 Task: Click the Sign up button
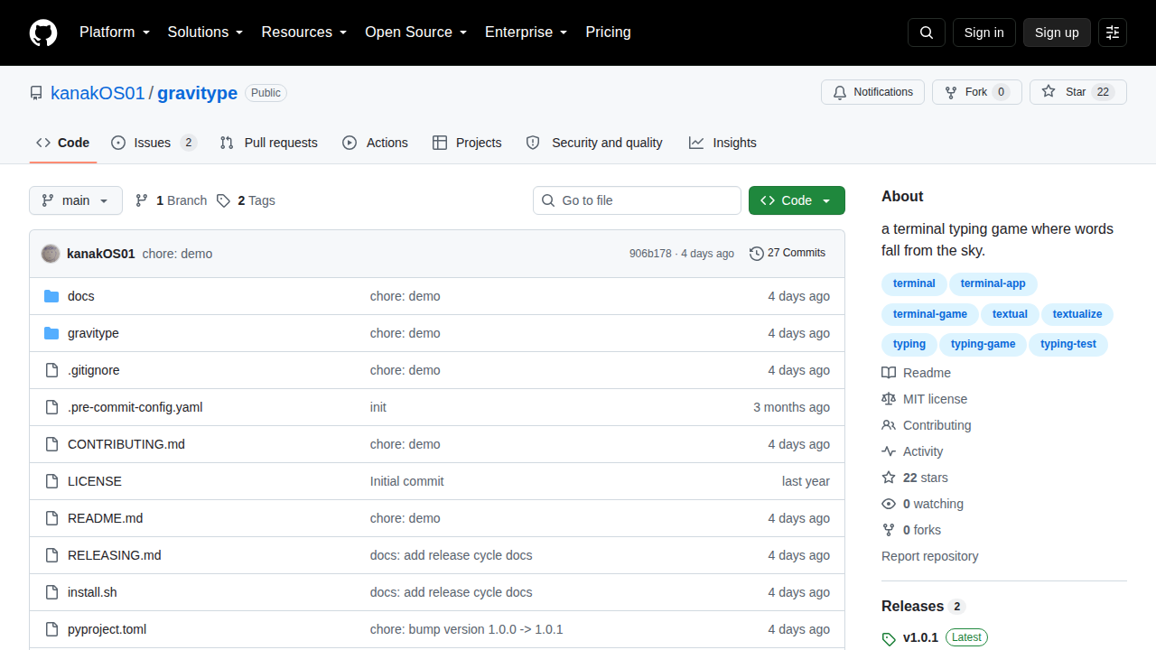[1057, 32]
